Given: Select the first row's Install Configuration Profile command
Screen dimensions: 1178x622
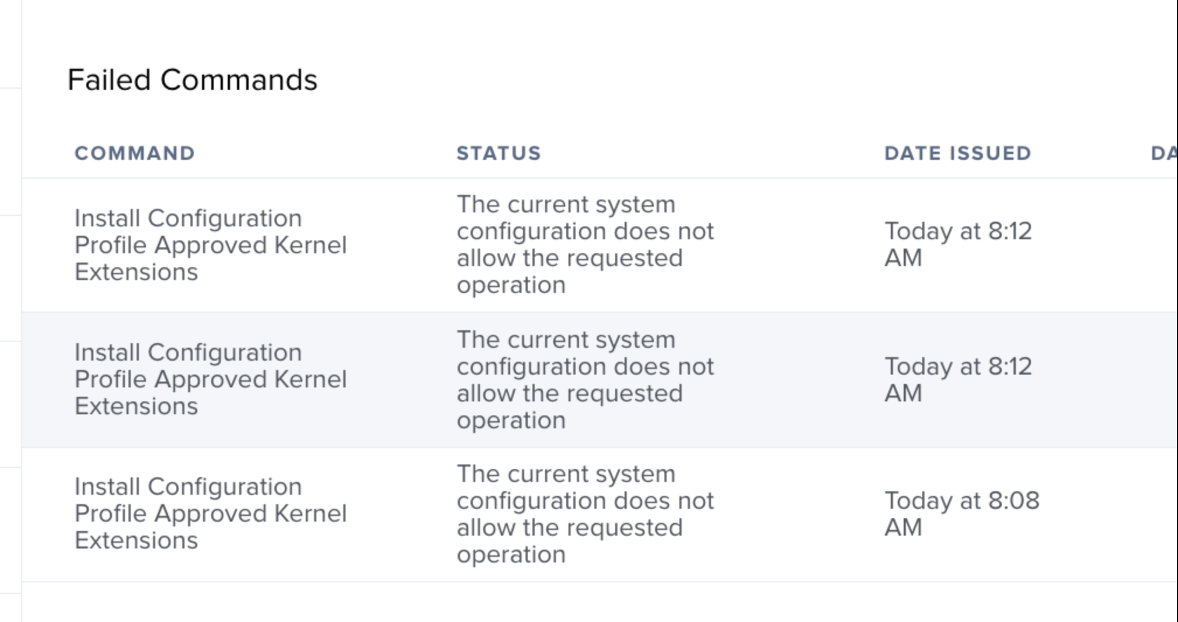Looking at the screenshot, I should (211, 245).
